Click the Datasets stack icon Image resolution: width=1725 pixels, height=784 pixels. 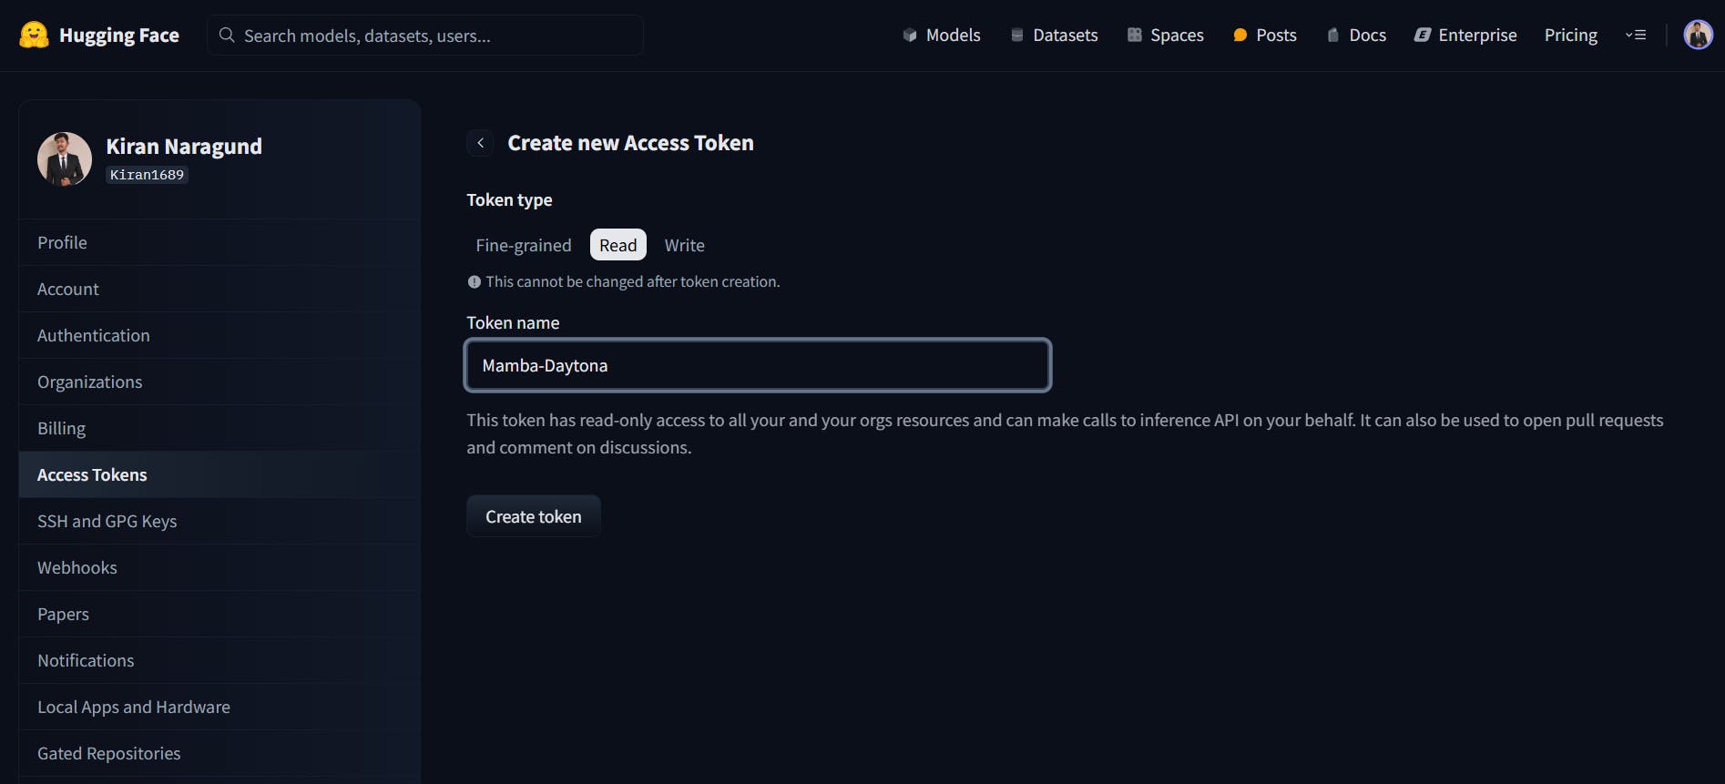click(x=1017, y=36)
